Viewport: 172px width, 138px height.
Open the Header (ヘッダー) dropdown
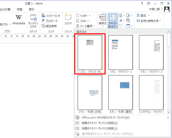83,16
